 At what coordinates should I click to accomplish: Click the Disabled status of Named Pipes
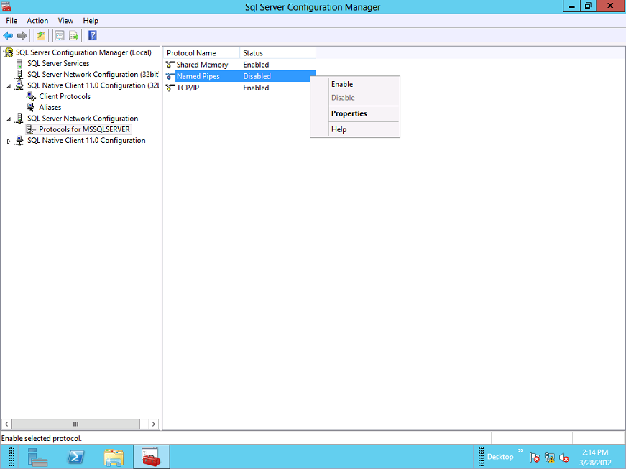[x=257, y=76]
